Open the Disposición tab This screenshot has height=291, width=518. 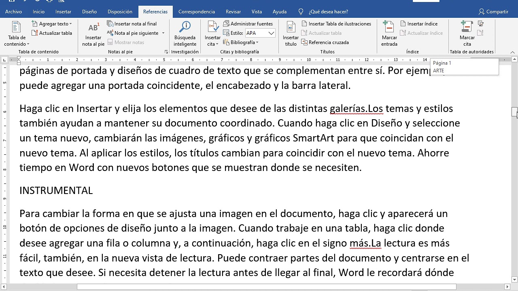click(120, 12)
